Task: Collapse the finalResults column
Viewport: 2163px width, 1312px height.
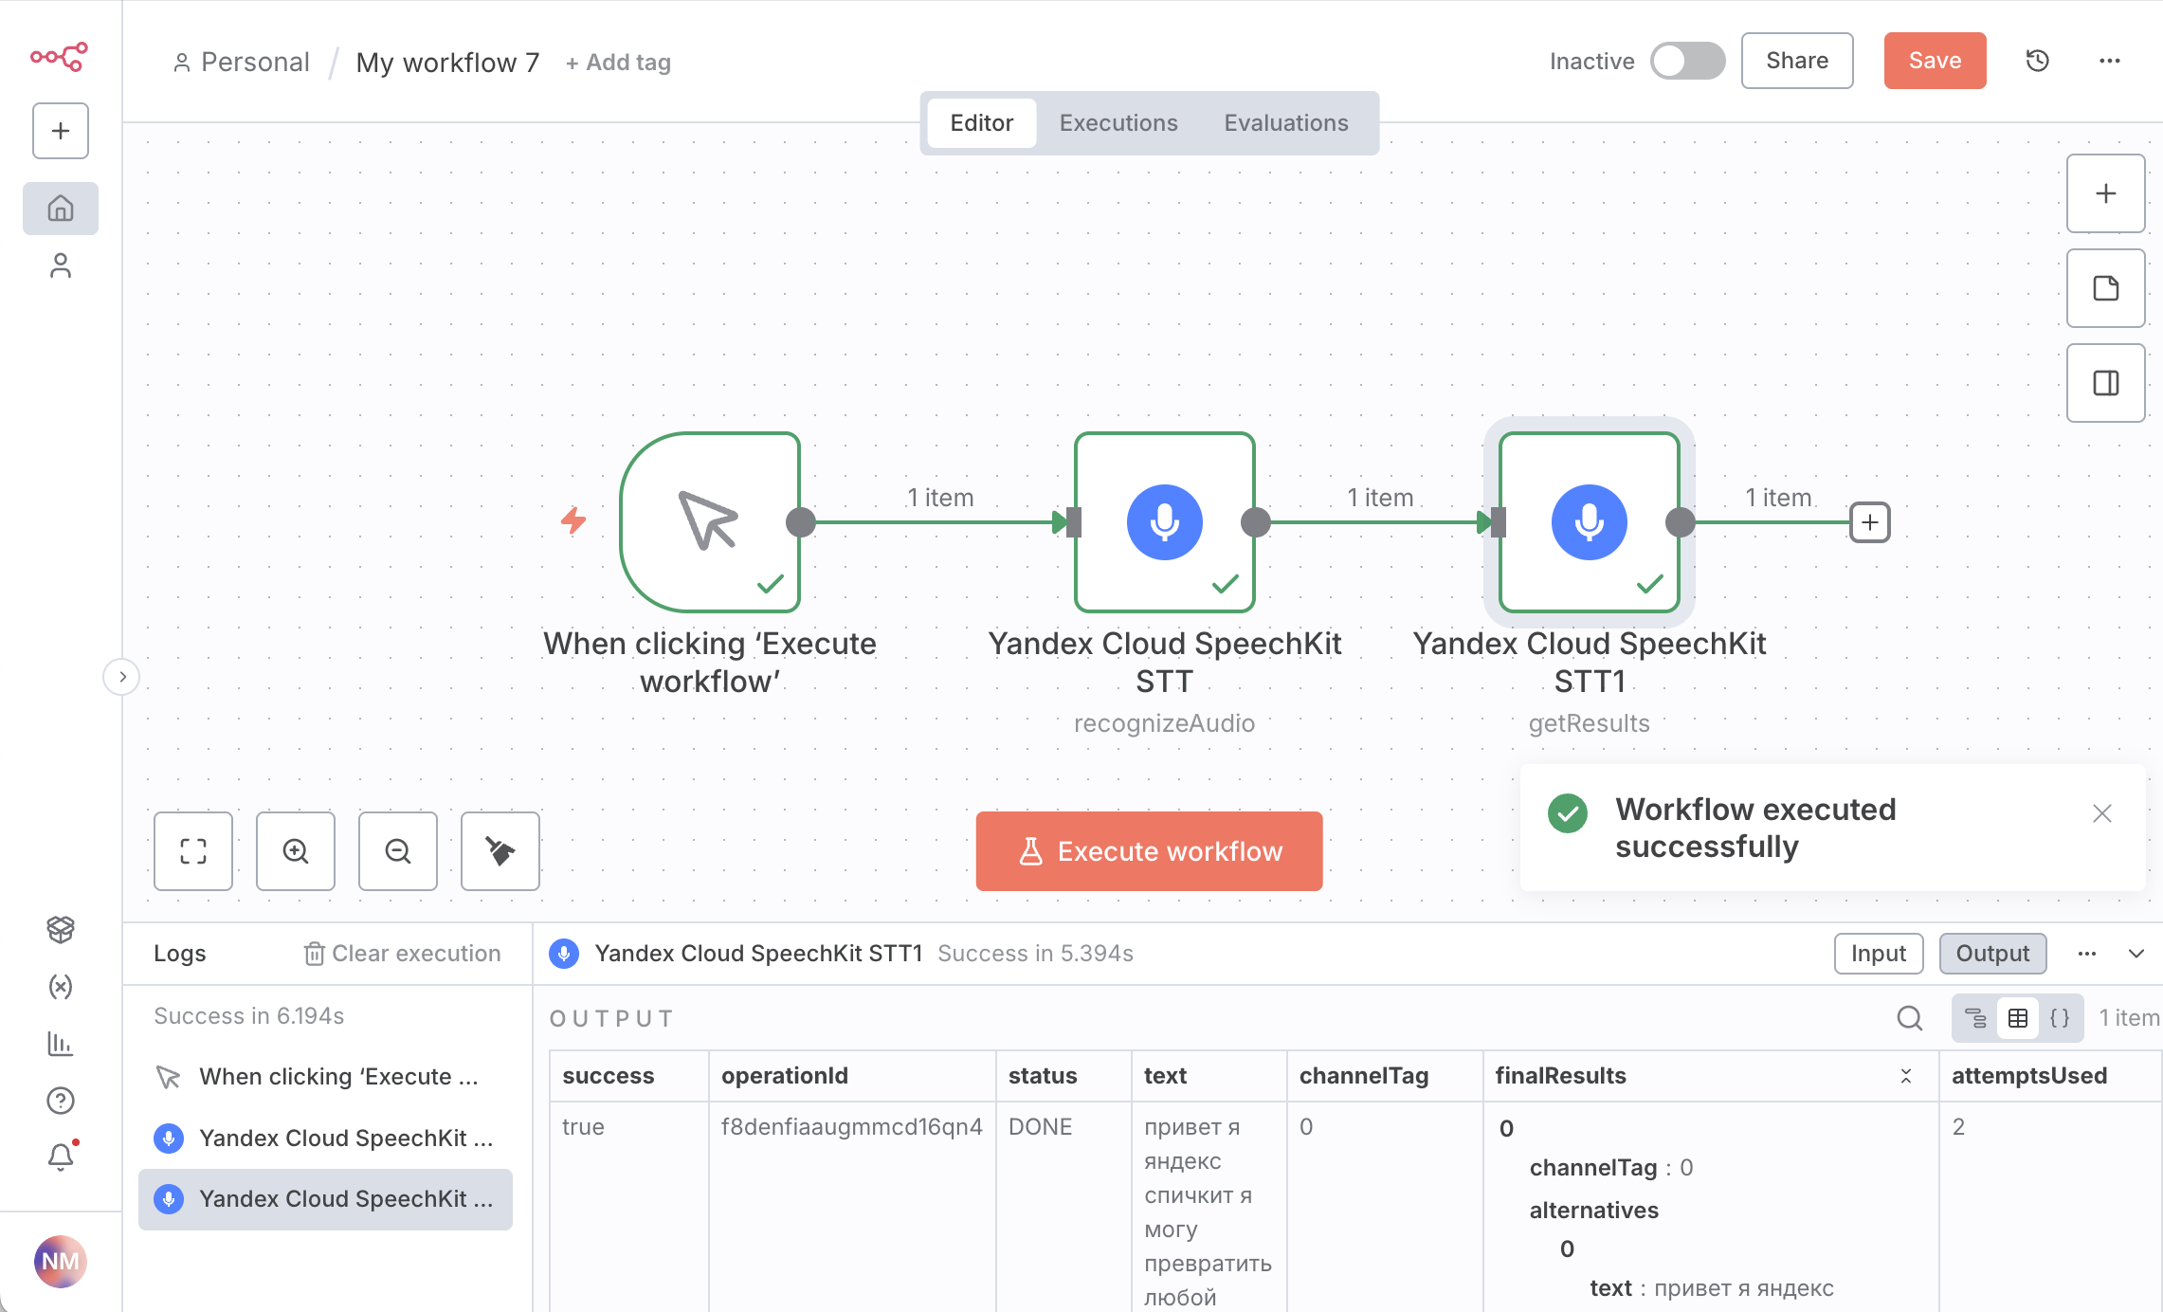Action: (x=1904, y=1076)
